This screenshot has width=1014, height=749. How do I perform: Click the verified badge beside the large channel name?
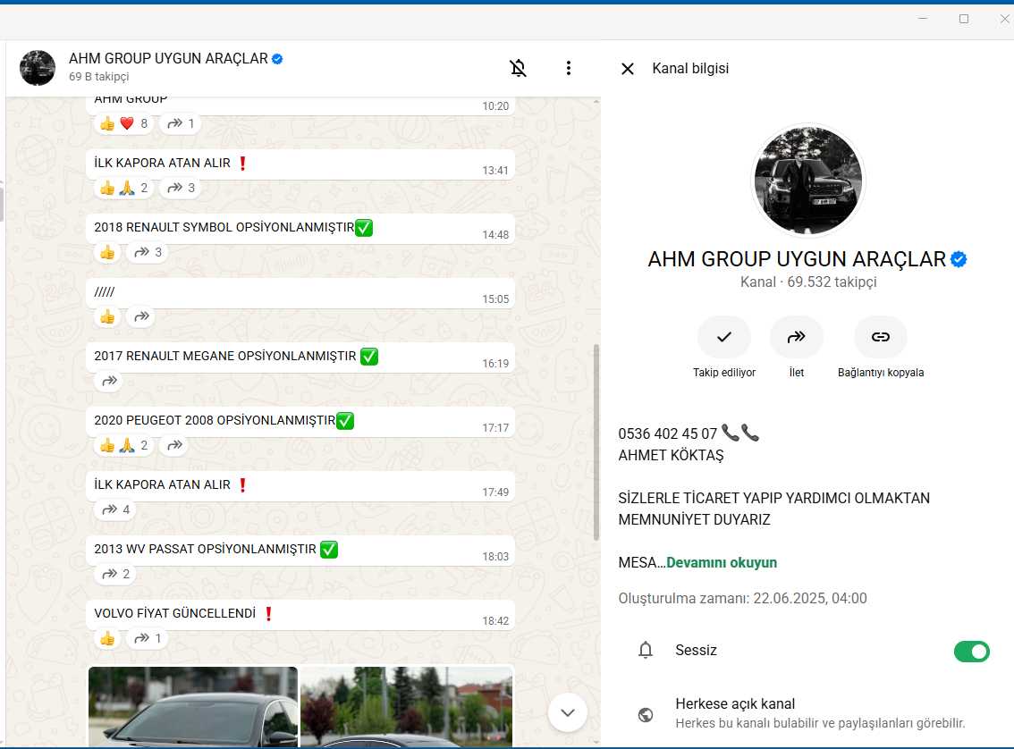coord(959,259)
